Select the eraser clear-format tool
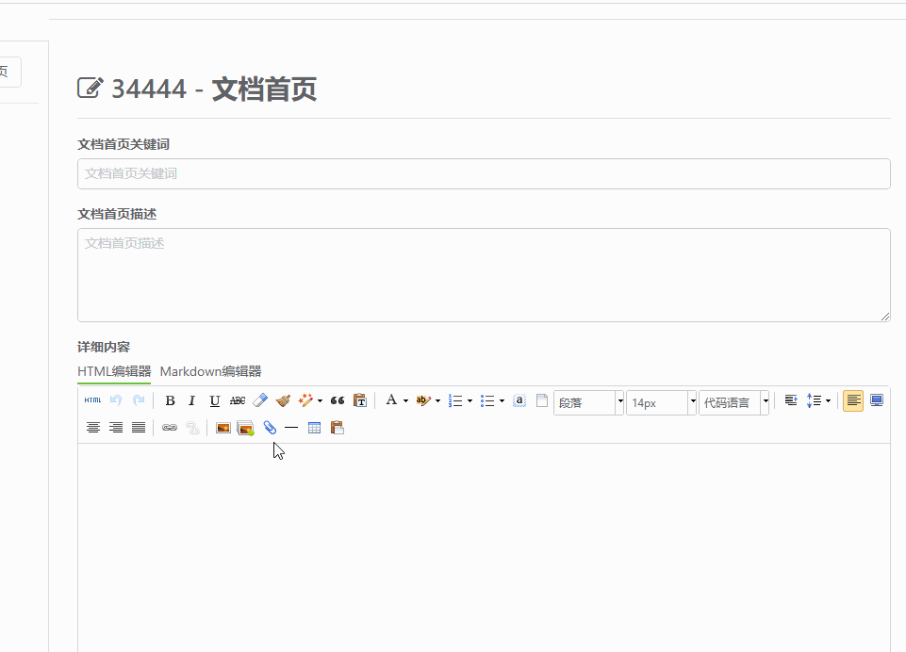This screenshot has width=906, height=652. tap(260, 400)
